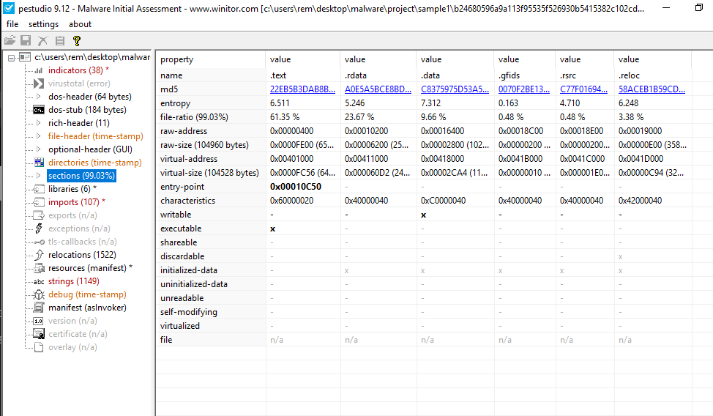This screenshot has height=416, width=713.
Task: Select relocations (1522) tree item
Action: (x=82, y=255)
